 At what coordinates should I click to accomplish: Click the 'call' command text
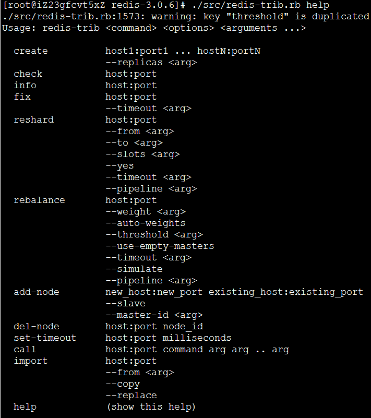25,349
